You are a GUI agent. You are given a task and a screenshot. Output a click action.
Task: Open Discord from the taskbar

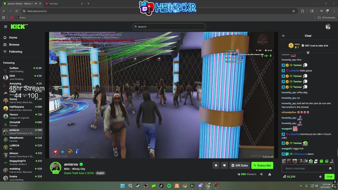click(200, 186)
